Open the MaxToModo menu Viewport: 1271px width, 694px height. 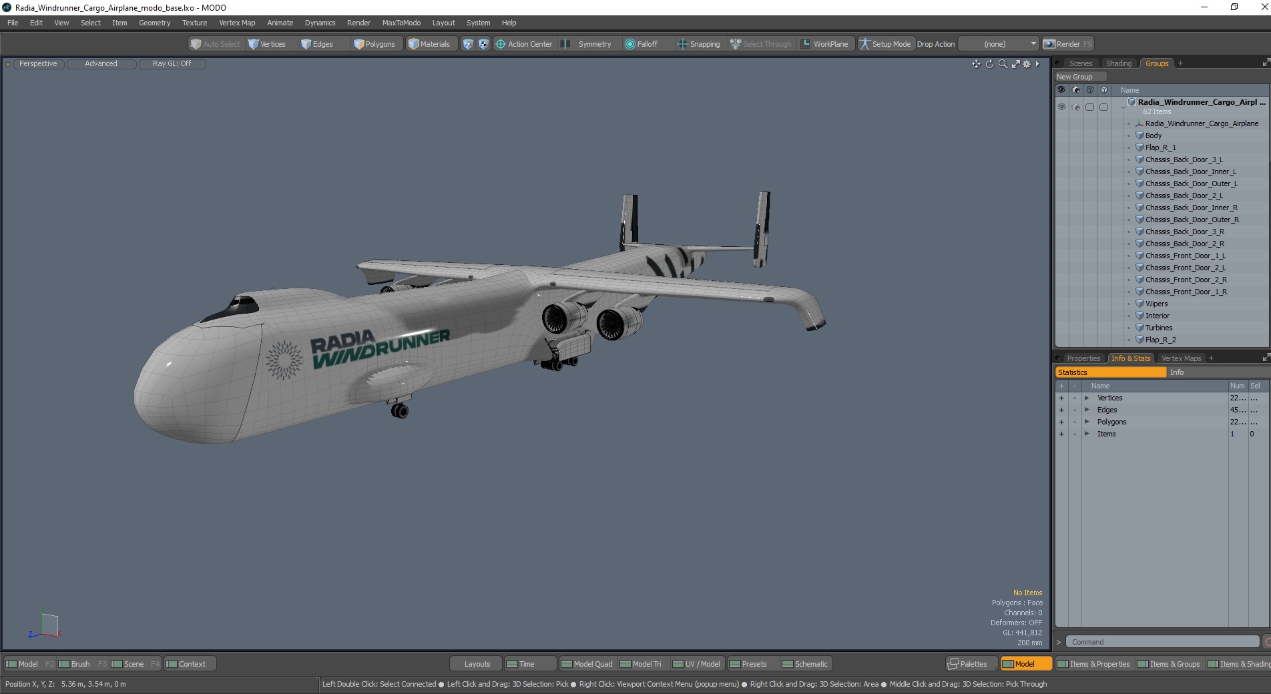coord(401,23)
